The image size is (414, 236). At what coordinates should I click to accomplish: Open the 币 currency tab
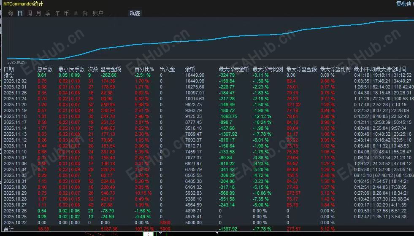pyautogui.click(x=66, y=13)
